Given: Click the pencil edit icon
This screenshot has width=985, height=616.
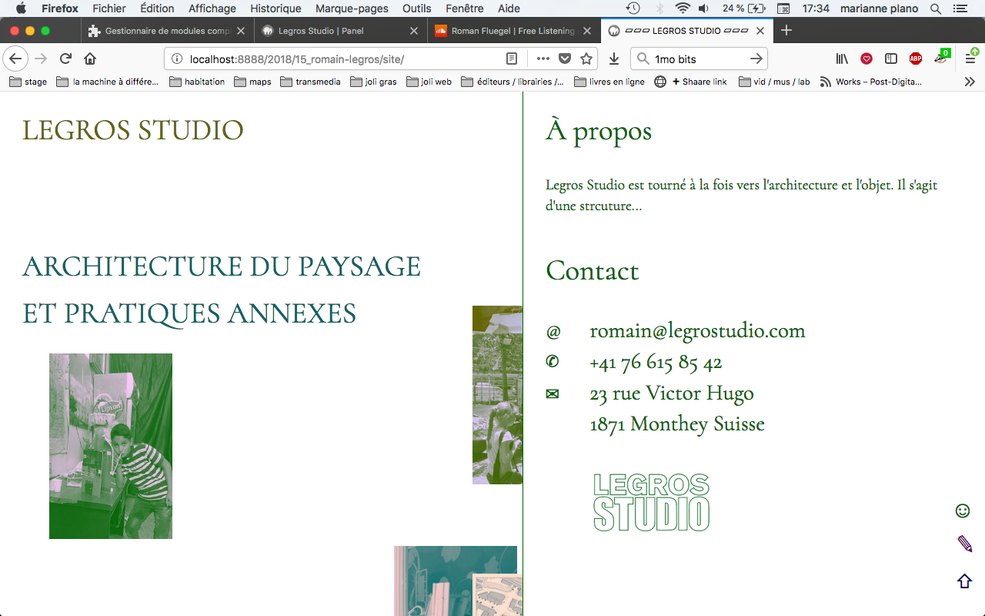Looking at the screenshot, I should [964, 544].
